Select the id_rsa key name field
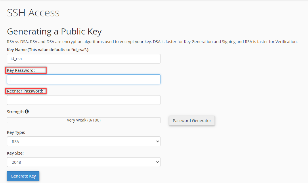Screen dimensions: 308x183 tap(83, 59)
